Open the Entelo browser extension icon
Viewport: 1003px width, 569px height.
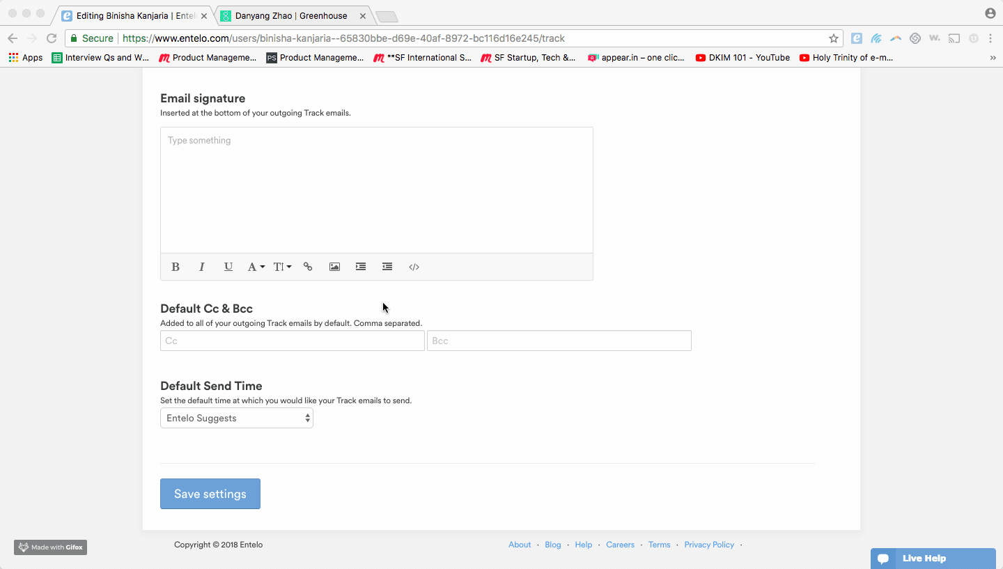tap(857, 38)
